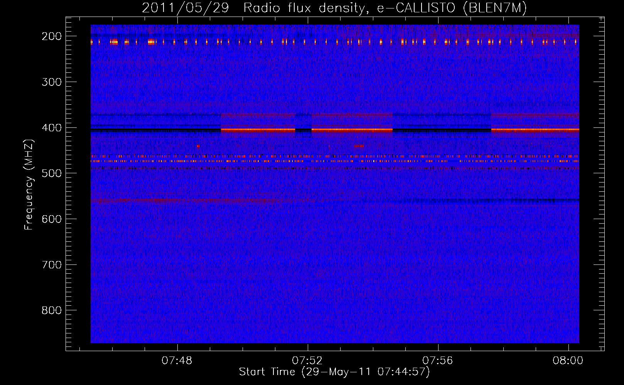Click the 400 frequency tick label
624x385 pixels.
click(52, 128)
